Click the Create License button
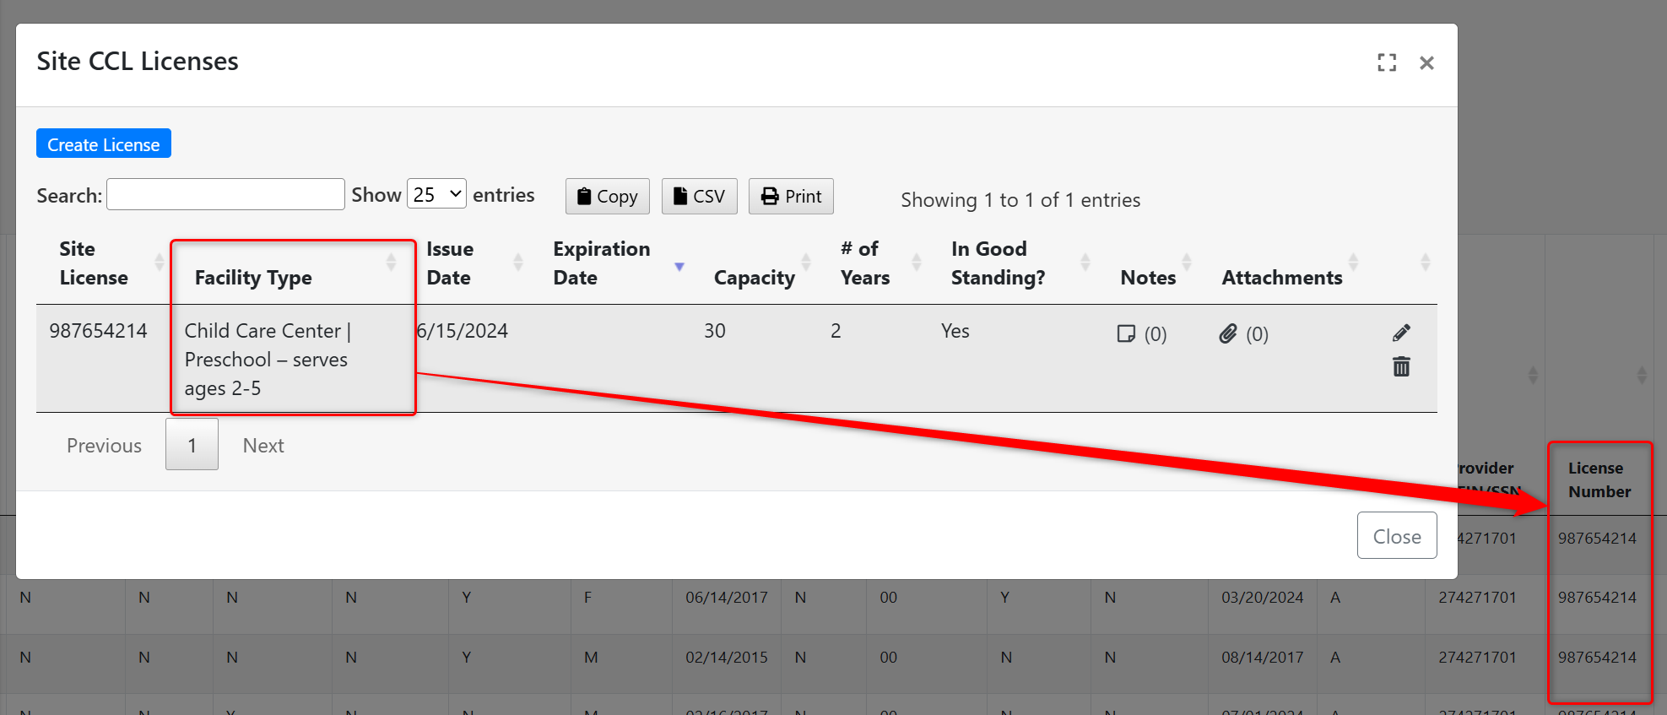 104,144
